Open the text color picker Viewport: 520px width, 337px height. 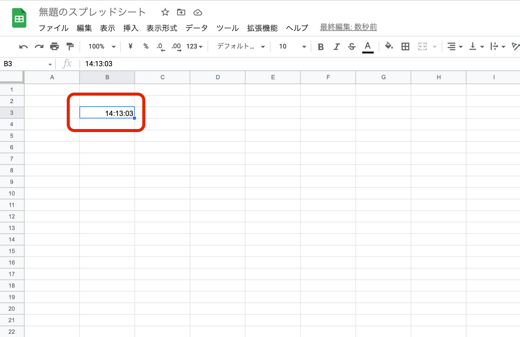pyautogui.click(x=368, y=47)
